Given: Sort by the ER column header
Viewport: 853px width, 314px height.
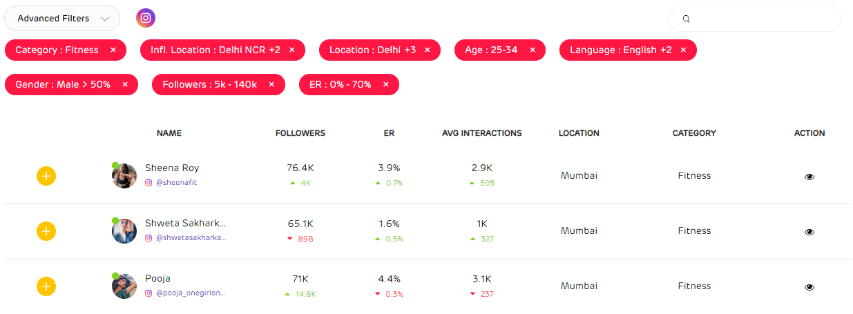Looking at the screenshot, I should 389,133.
